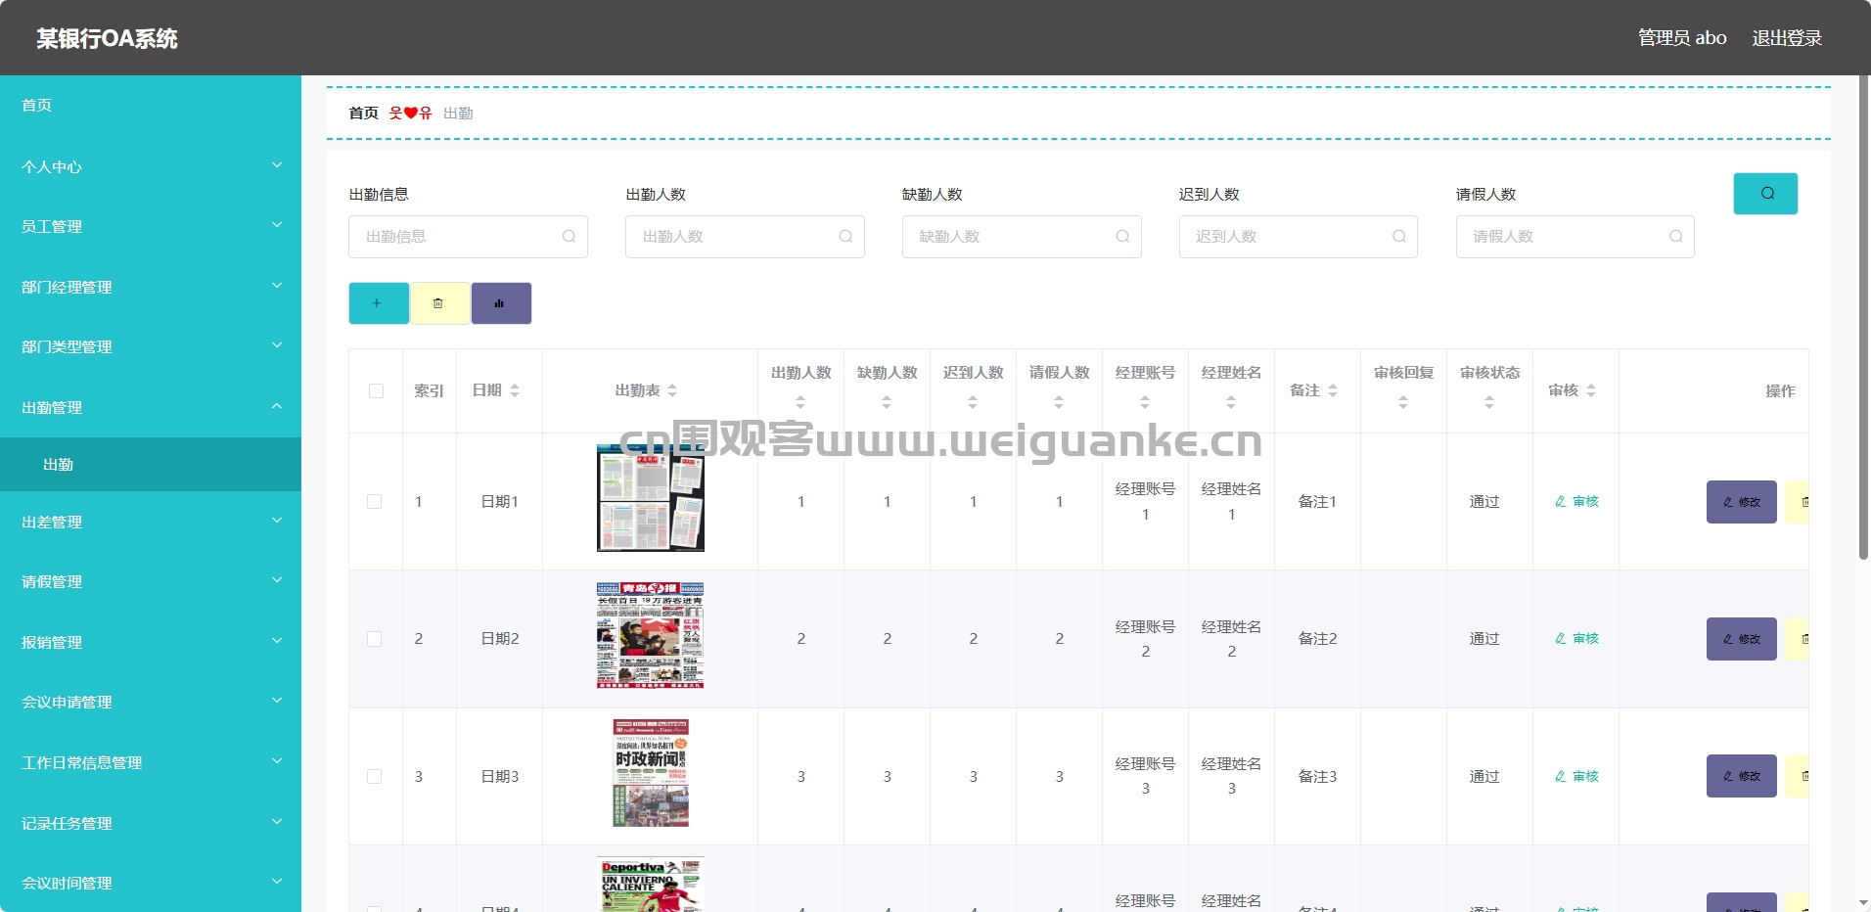
Task: Sort by 迟到人数 column arrows
Action: coord(973,402)
